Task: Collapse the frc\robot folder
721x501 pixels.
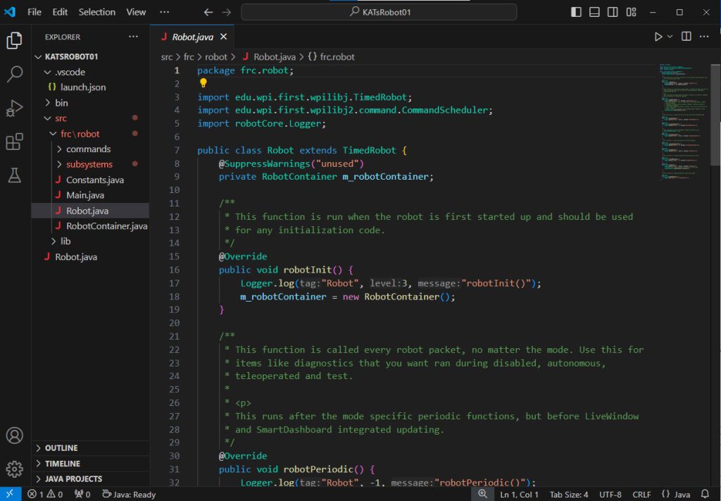Action: pyautogui.click(x=90, y=134)
